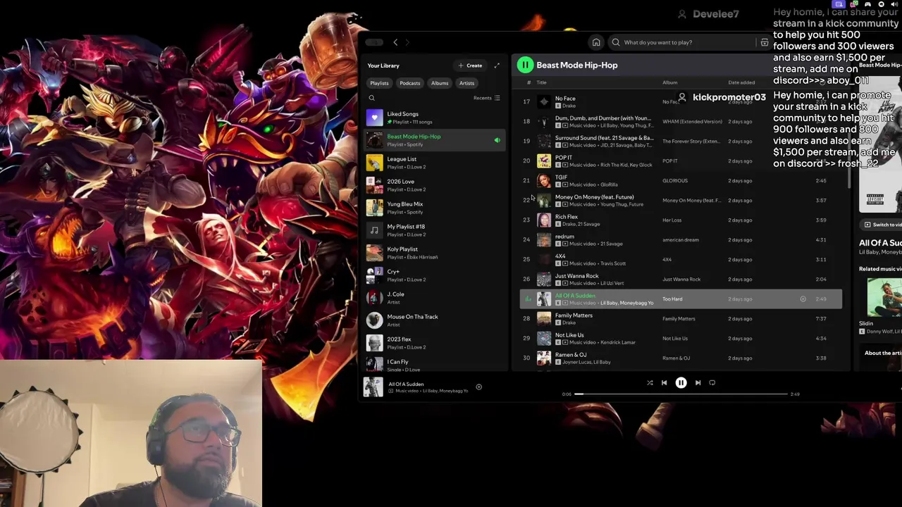Viewport: 902px width, 507px height.
Task: Pause playback in bottom player bar
Action: pos(681,383)
